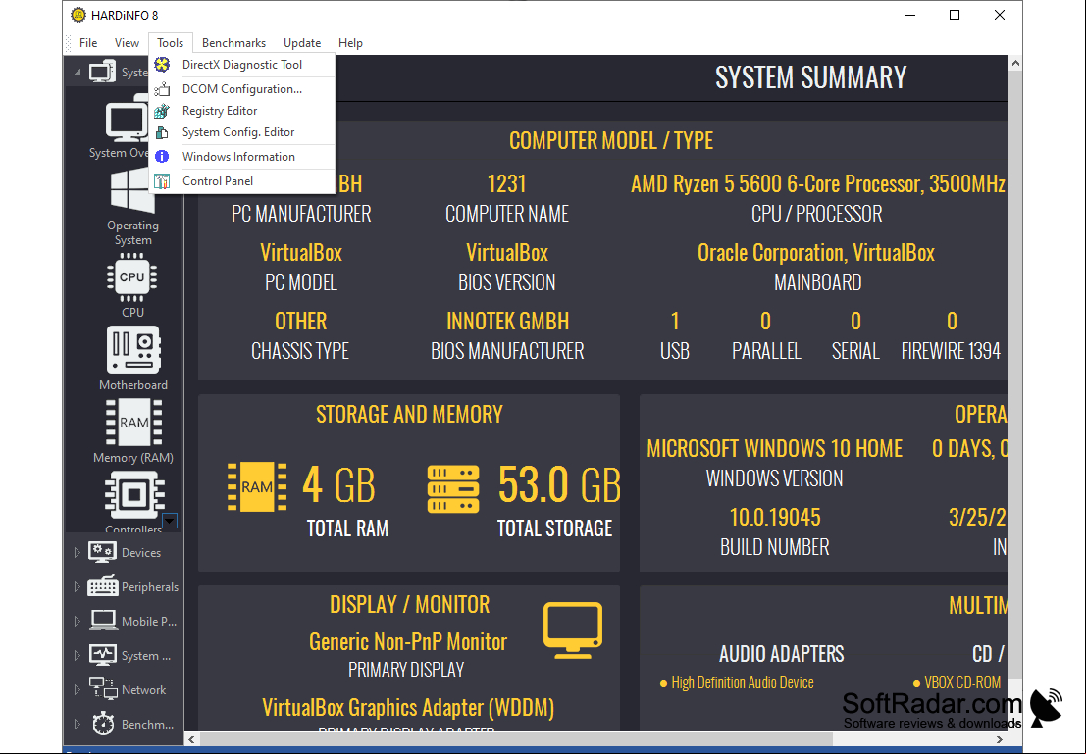This screenshot has width=1086, height=754.
Task: Maximize the HARDiNFO 8 window
Action: (x=955, y=15)
